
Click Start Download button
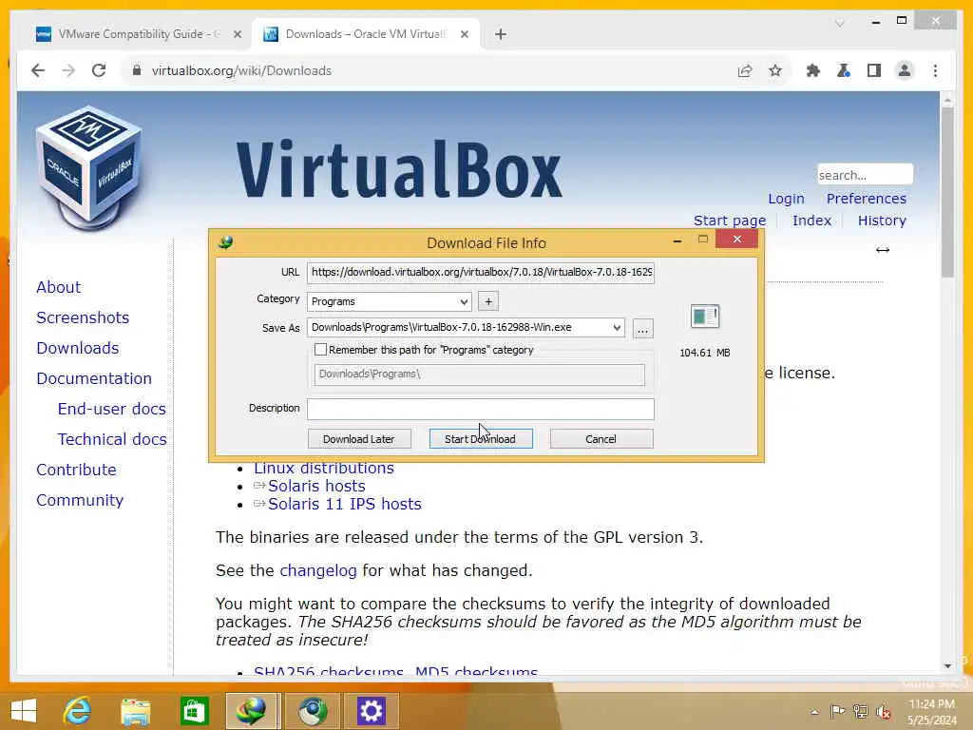click(x=480, y=439)
